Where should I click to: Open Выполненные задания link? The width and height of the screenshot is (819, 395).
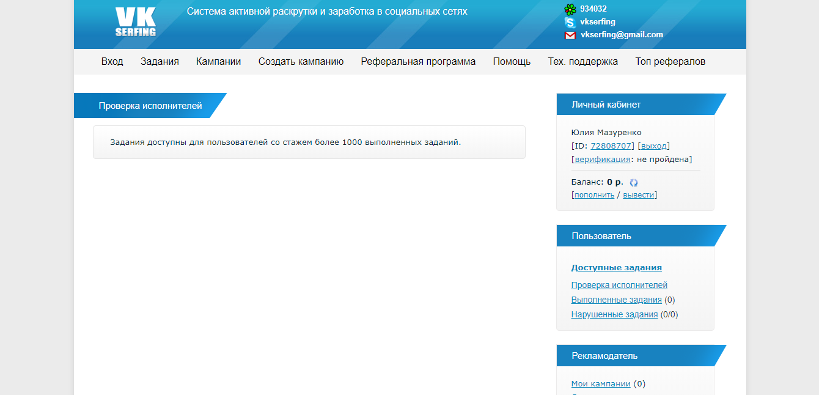617,300
